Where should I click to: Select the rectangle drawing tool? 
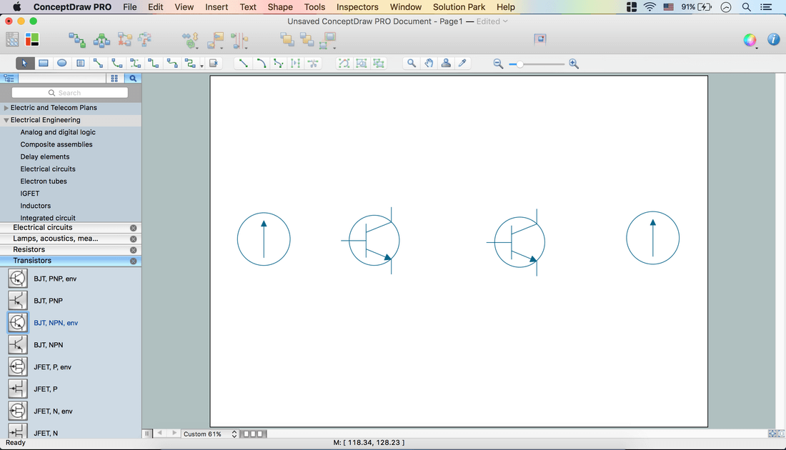[x=44, y=63]
